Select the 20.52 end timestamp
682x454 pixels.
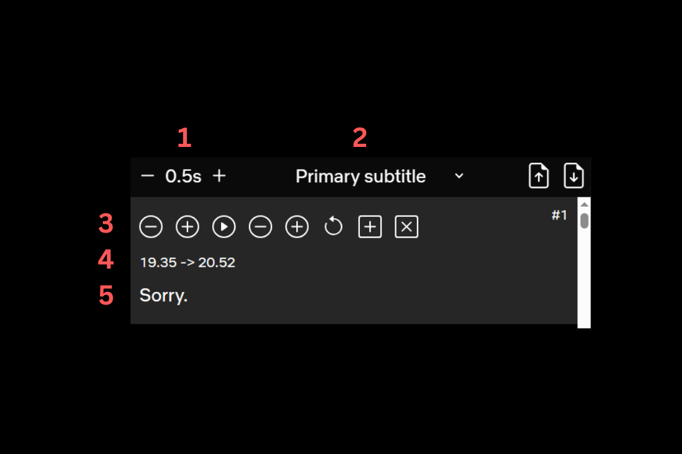[217, 262]
